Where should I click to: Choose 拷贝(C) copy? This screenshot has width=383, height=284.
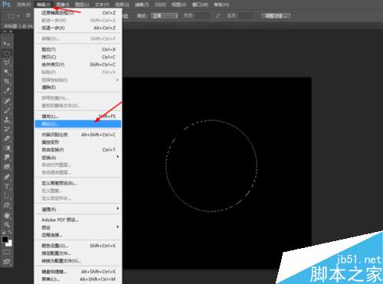coord(78,57)
